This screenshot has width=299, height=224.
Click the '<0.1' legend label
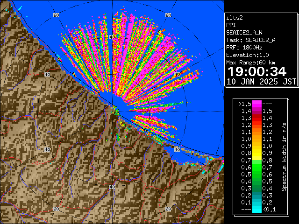click(270, 210)
